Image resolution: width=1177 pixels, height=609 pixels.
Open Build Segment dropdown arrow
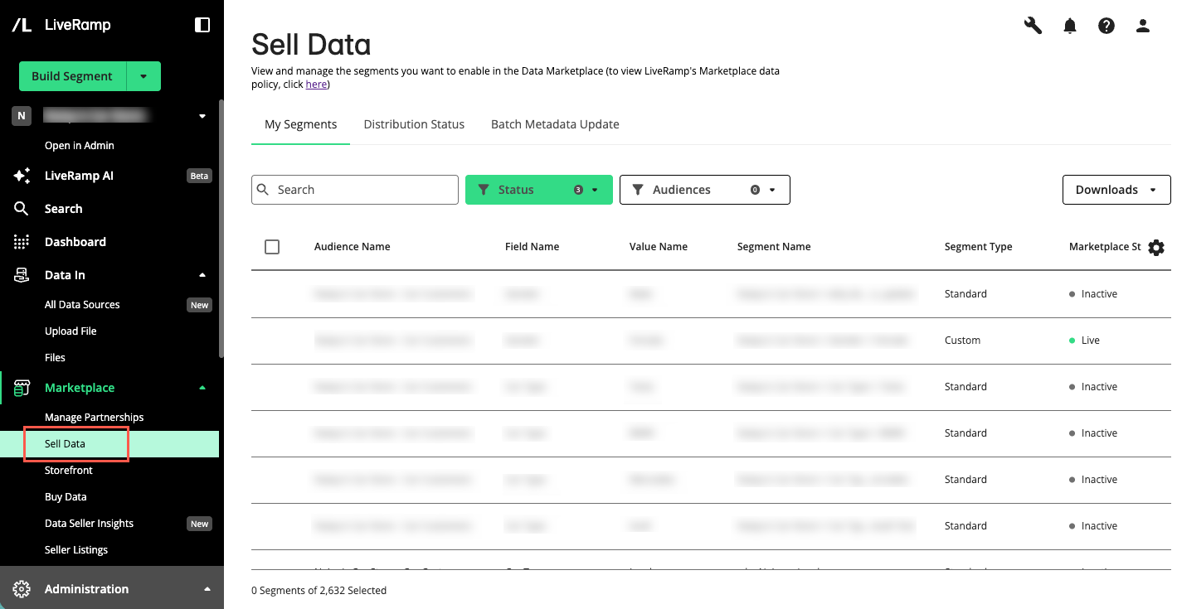tap(143, 76)
